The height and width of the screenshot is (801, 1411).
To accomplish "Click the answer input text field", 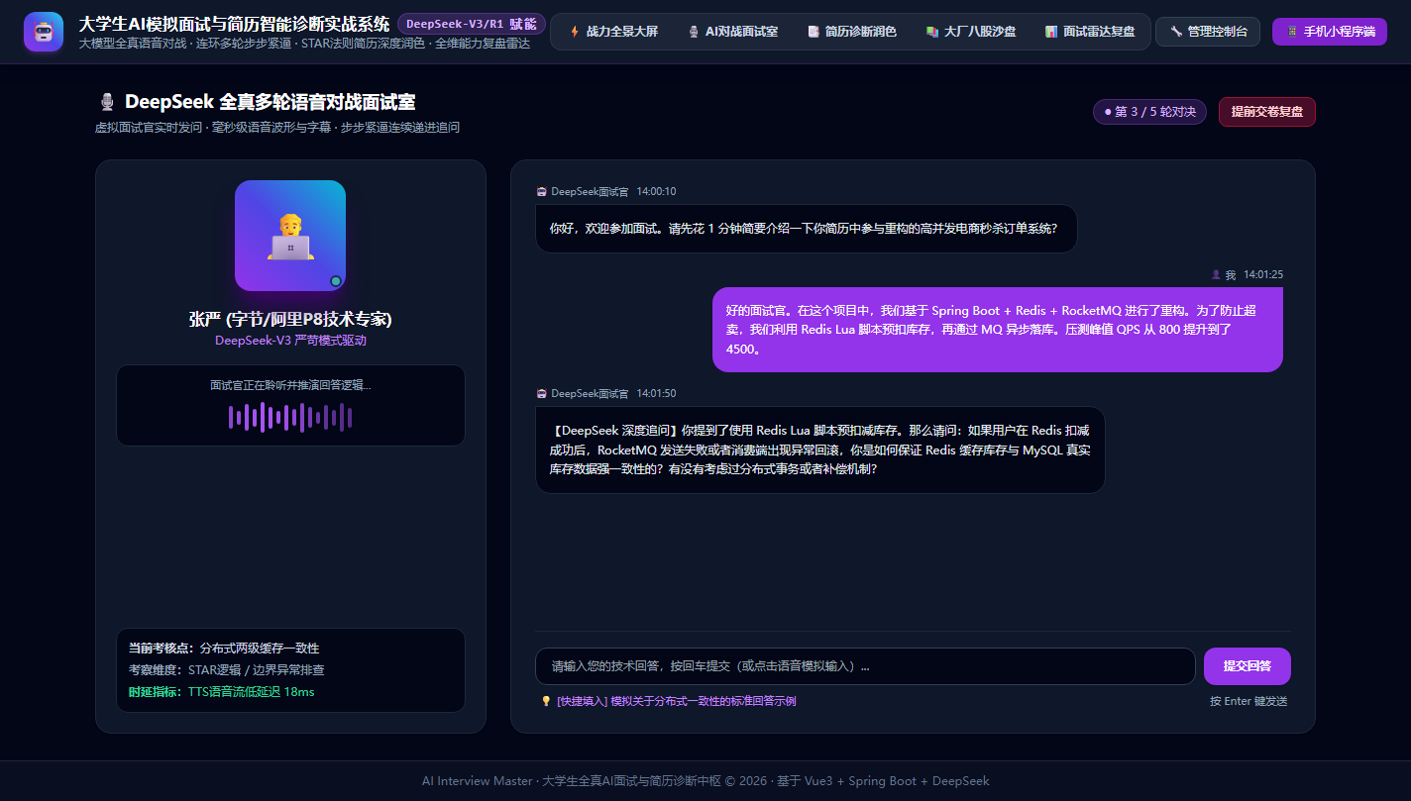I will 865,666.
